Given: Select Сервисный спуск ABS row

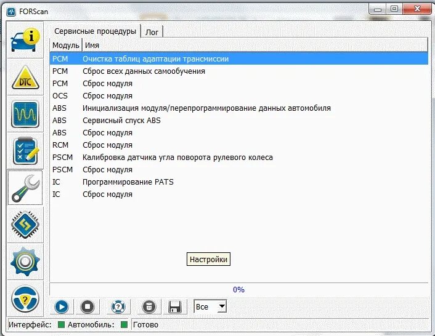Looking at the screenshot, I should coord(239,120).
